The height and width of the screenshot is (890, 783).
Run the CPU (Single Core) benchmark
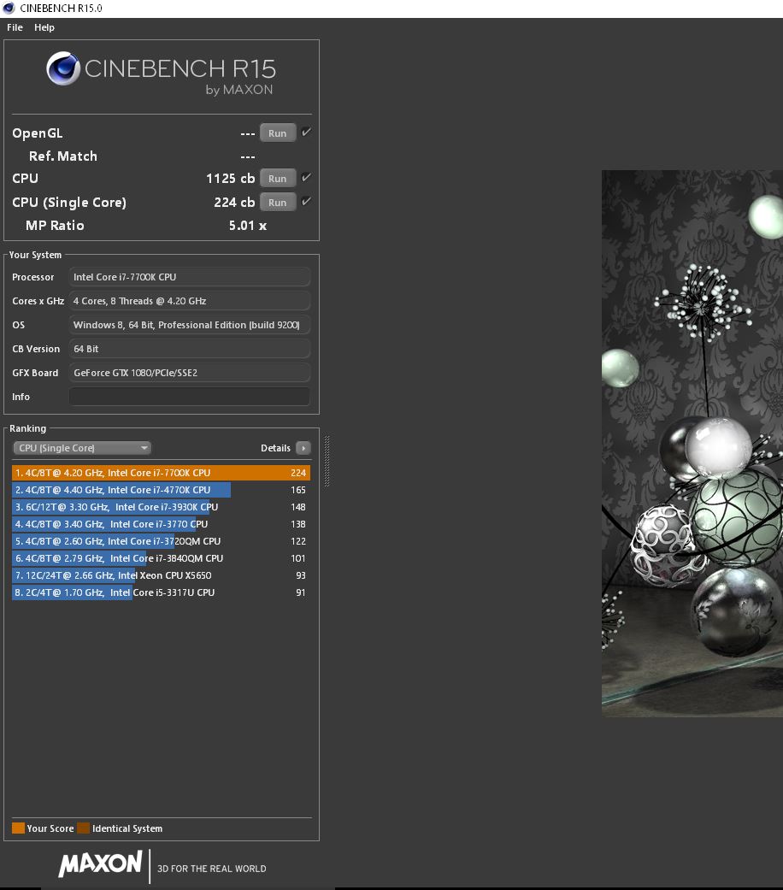[278, 202]
